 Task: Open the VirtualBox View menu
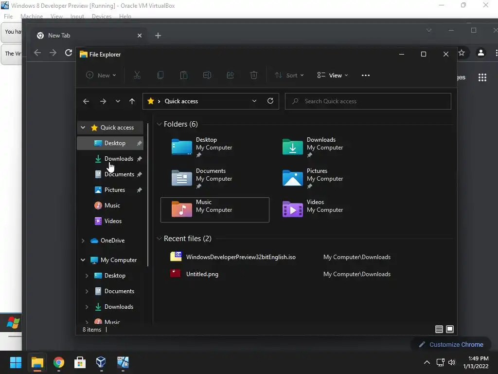[56, 16]
